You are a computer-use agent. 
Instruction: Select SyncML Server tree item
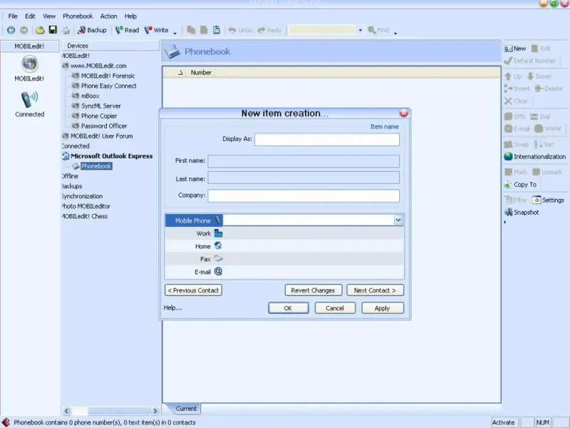[x=100, y=106]
